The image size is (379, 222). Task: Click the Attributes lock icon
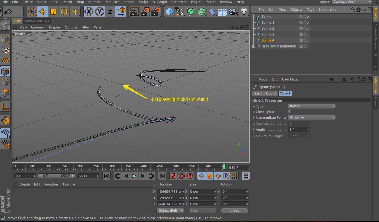click(359, 79)
